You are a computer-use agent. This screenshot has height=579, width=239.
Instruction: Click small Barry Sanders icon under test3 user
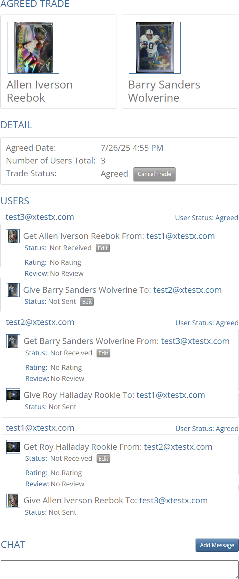(13, 290)
